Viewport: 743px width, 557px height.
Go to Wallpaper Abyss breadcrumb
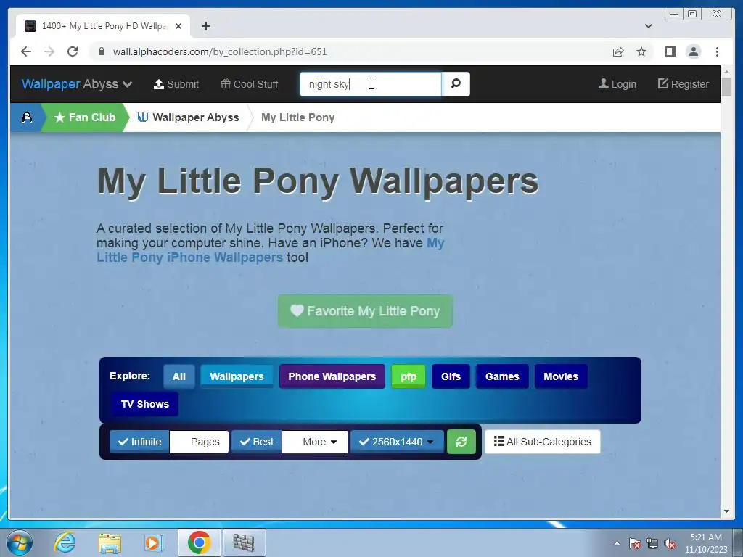click(188, 117)
